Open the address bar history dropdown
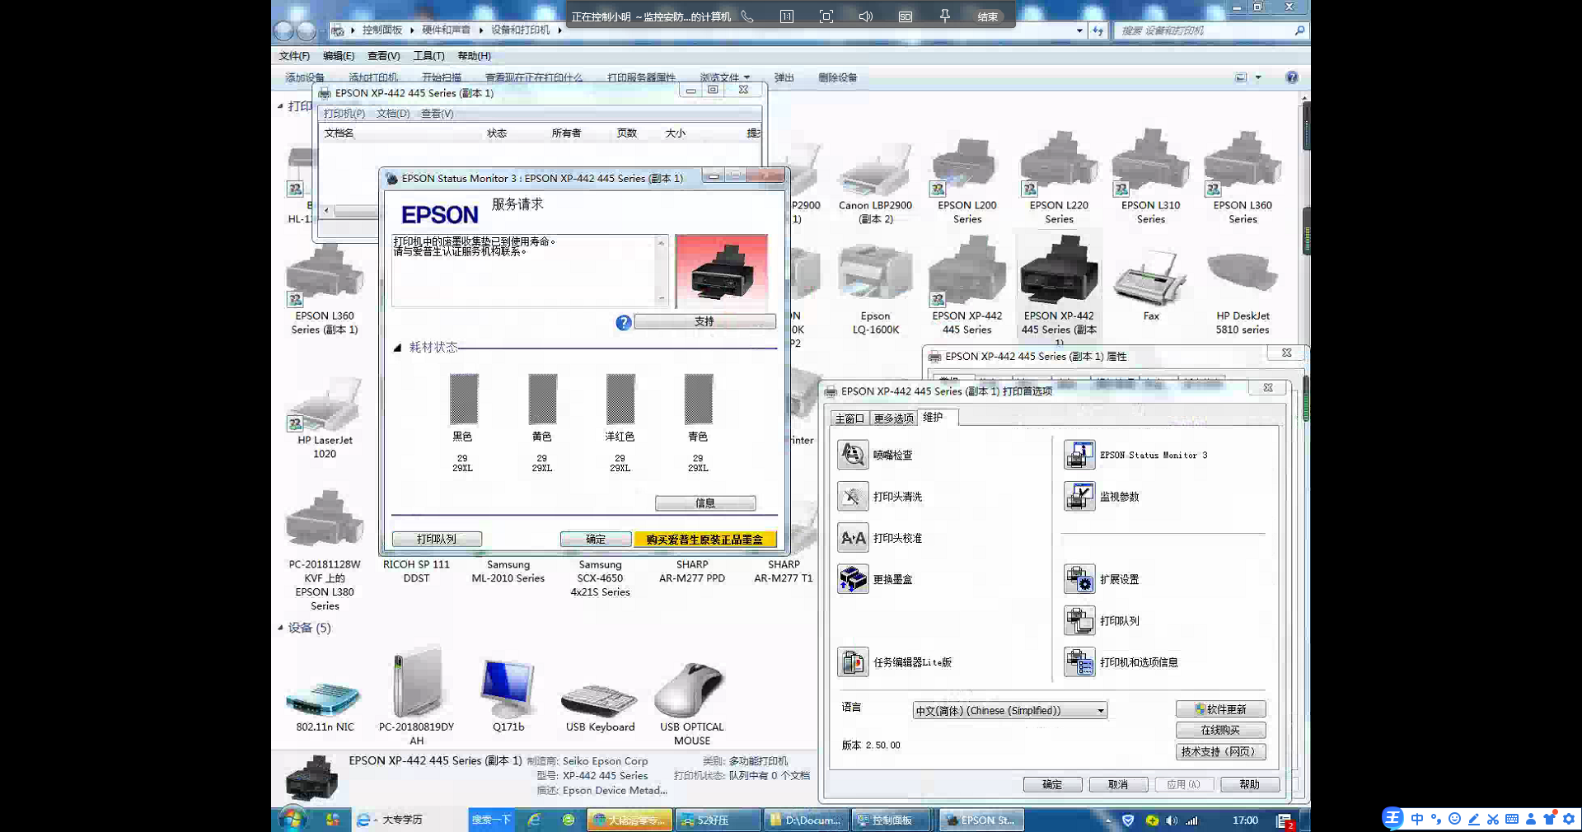 pyautogui.click(x=1079, y=30)
